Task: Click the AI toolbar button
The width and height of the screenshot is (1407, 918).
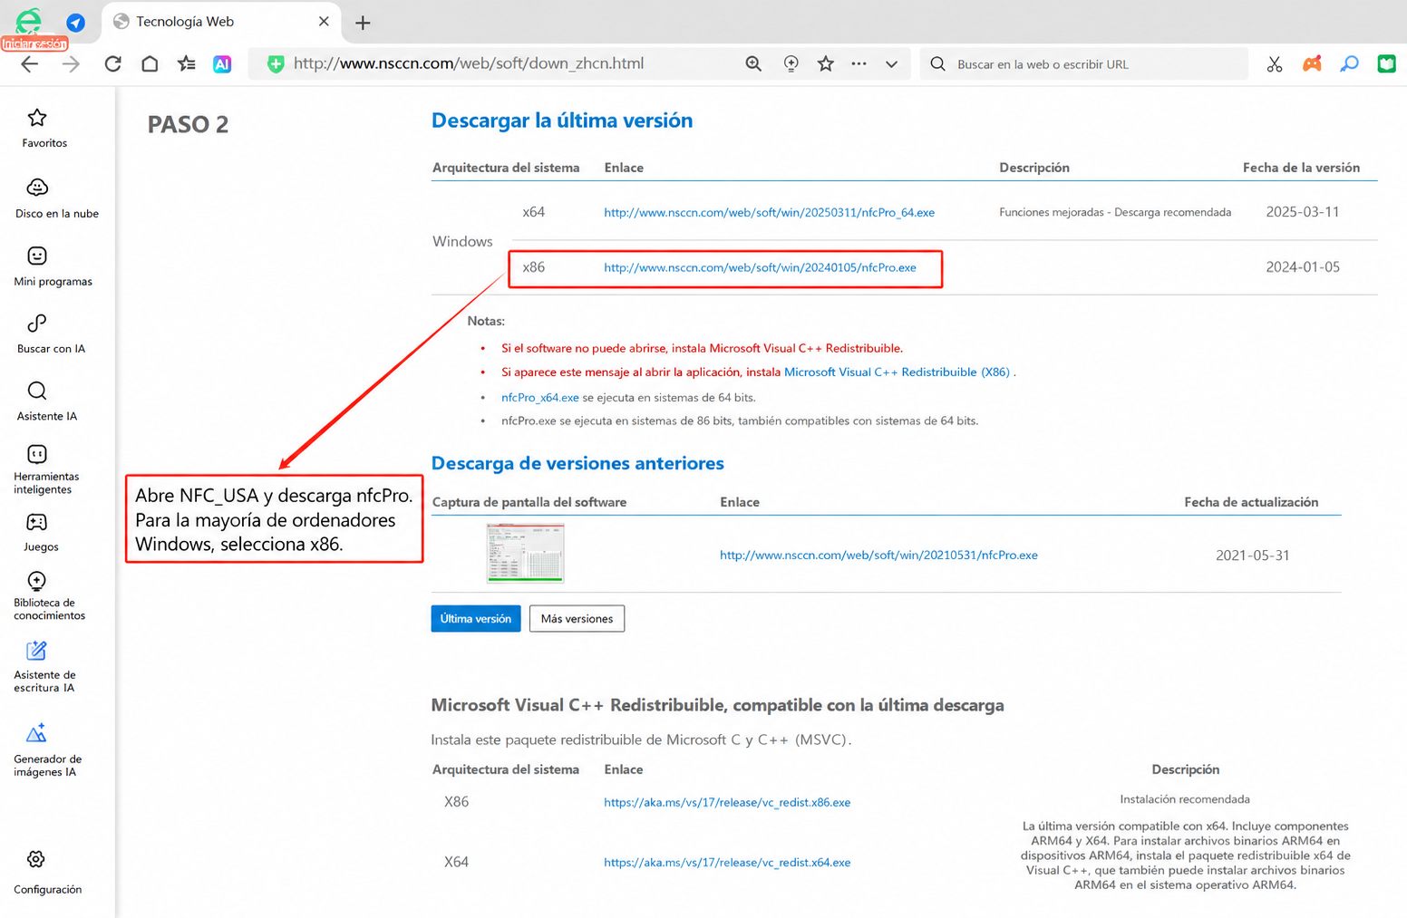Action: 222,64
